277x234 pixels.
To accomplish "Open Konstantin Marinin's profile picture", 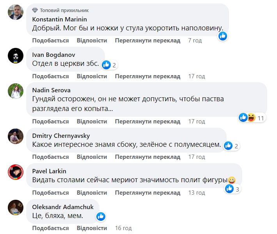I will coord(16,12).
